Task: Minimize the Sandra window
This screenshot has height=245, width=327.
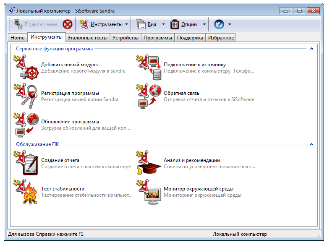Action: coord(286,10)
